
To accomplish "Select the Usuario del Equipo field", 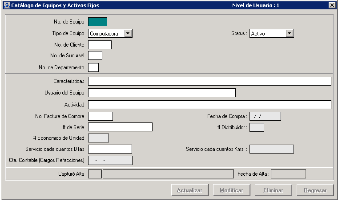I will (x=162, y=93).
